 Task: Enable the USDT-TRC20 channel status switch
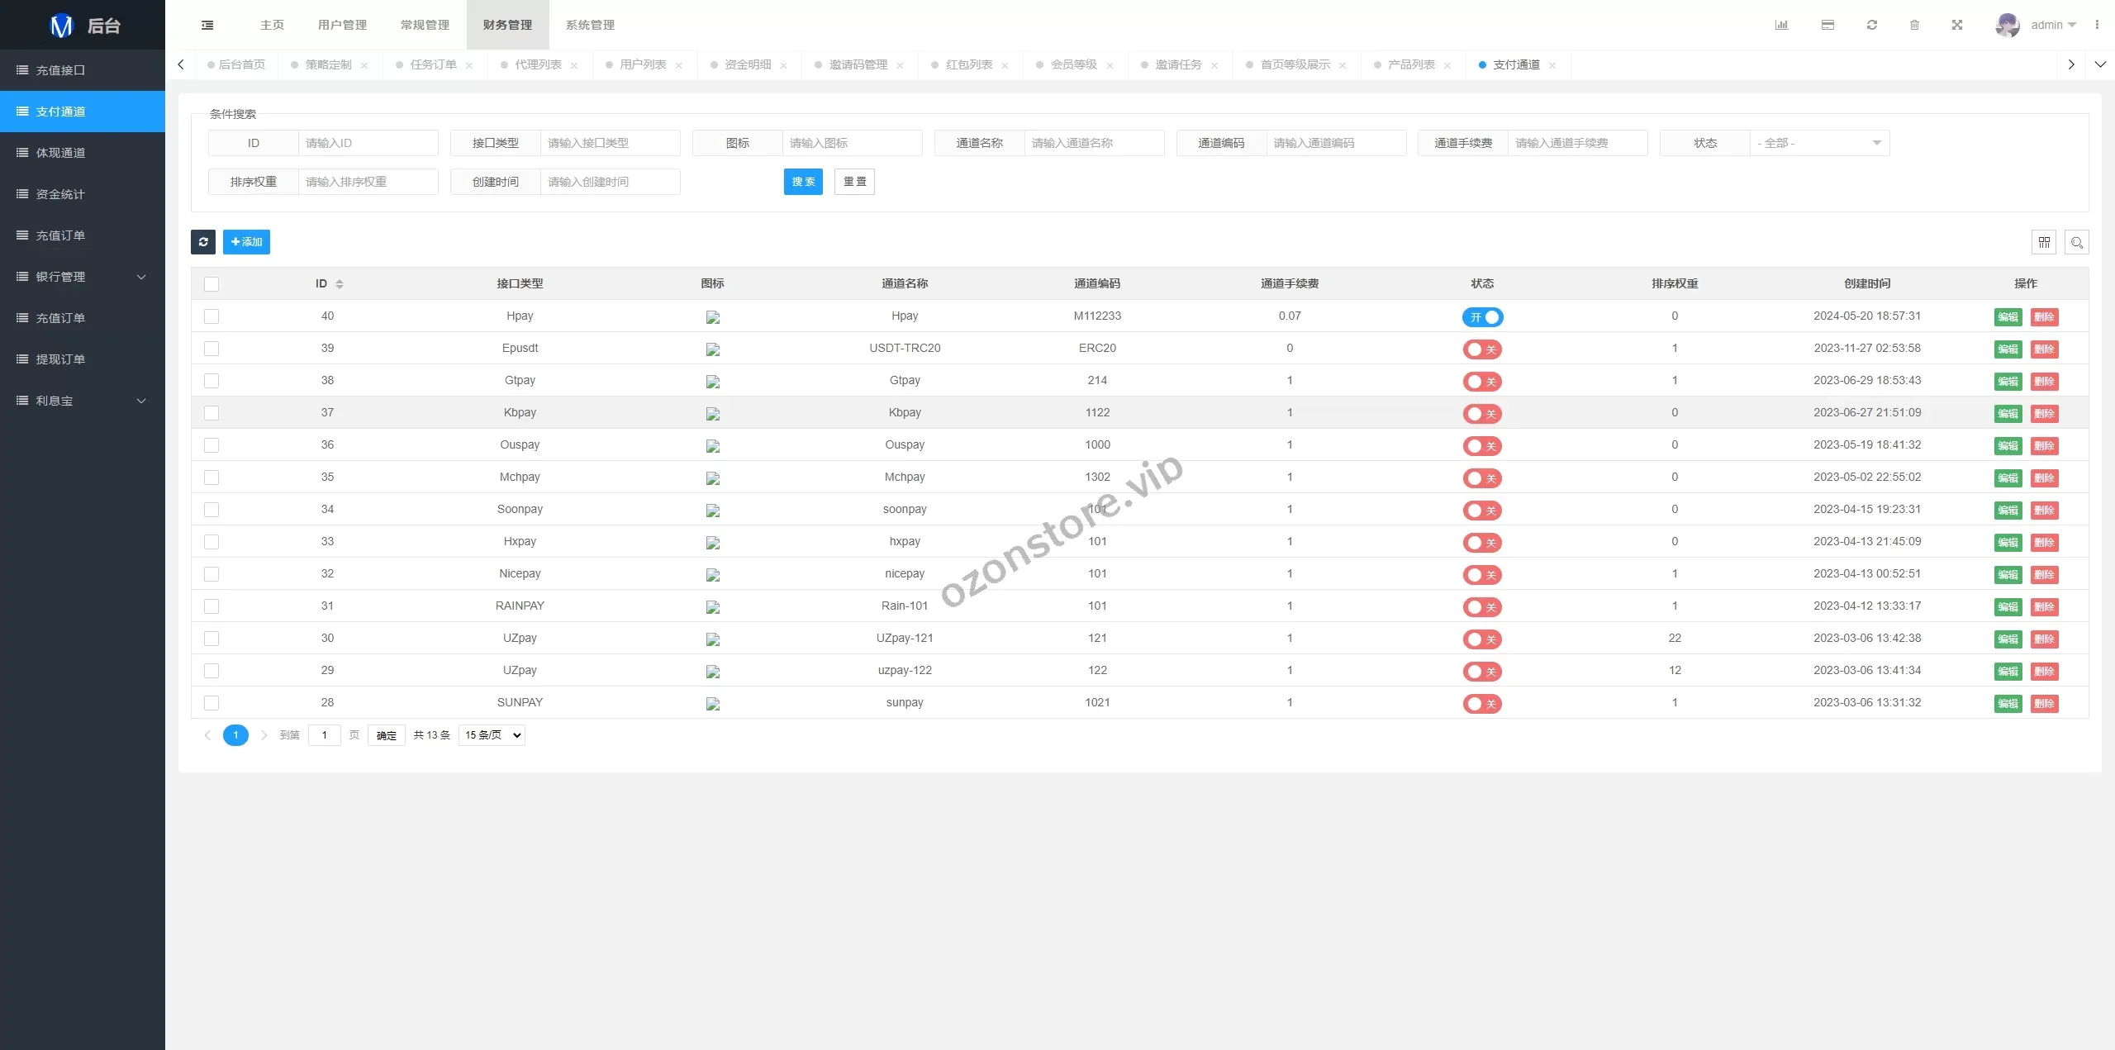[x=1482, y=349]
